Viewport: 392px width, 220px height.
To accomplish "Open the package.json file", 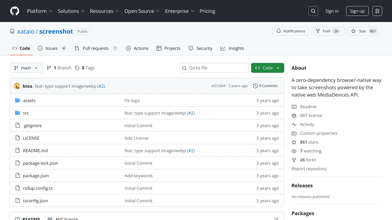I will pyautogui.click(x=36, y=176).
